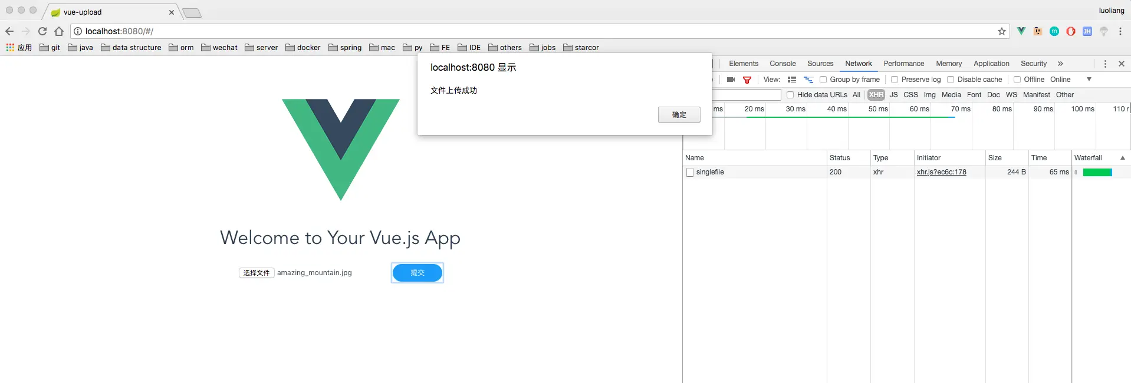Close the DevTools panel
Viewport: 1131px width, 383px height.
[x=1122, y=64]
